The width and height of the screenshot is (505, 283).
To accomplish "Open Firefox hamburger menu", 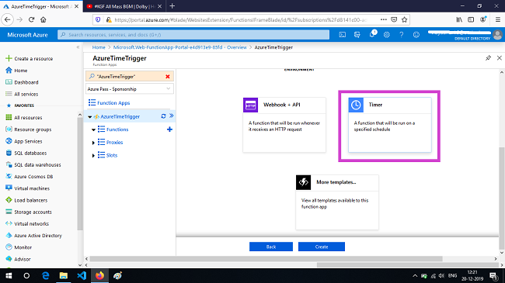I will [x=497, y=19].
